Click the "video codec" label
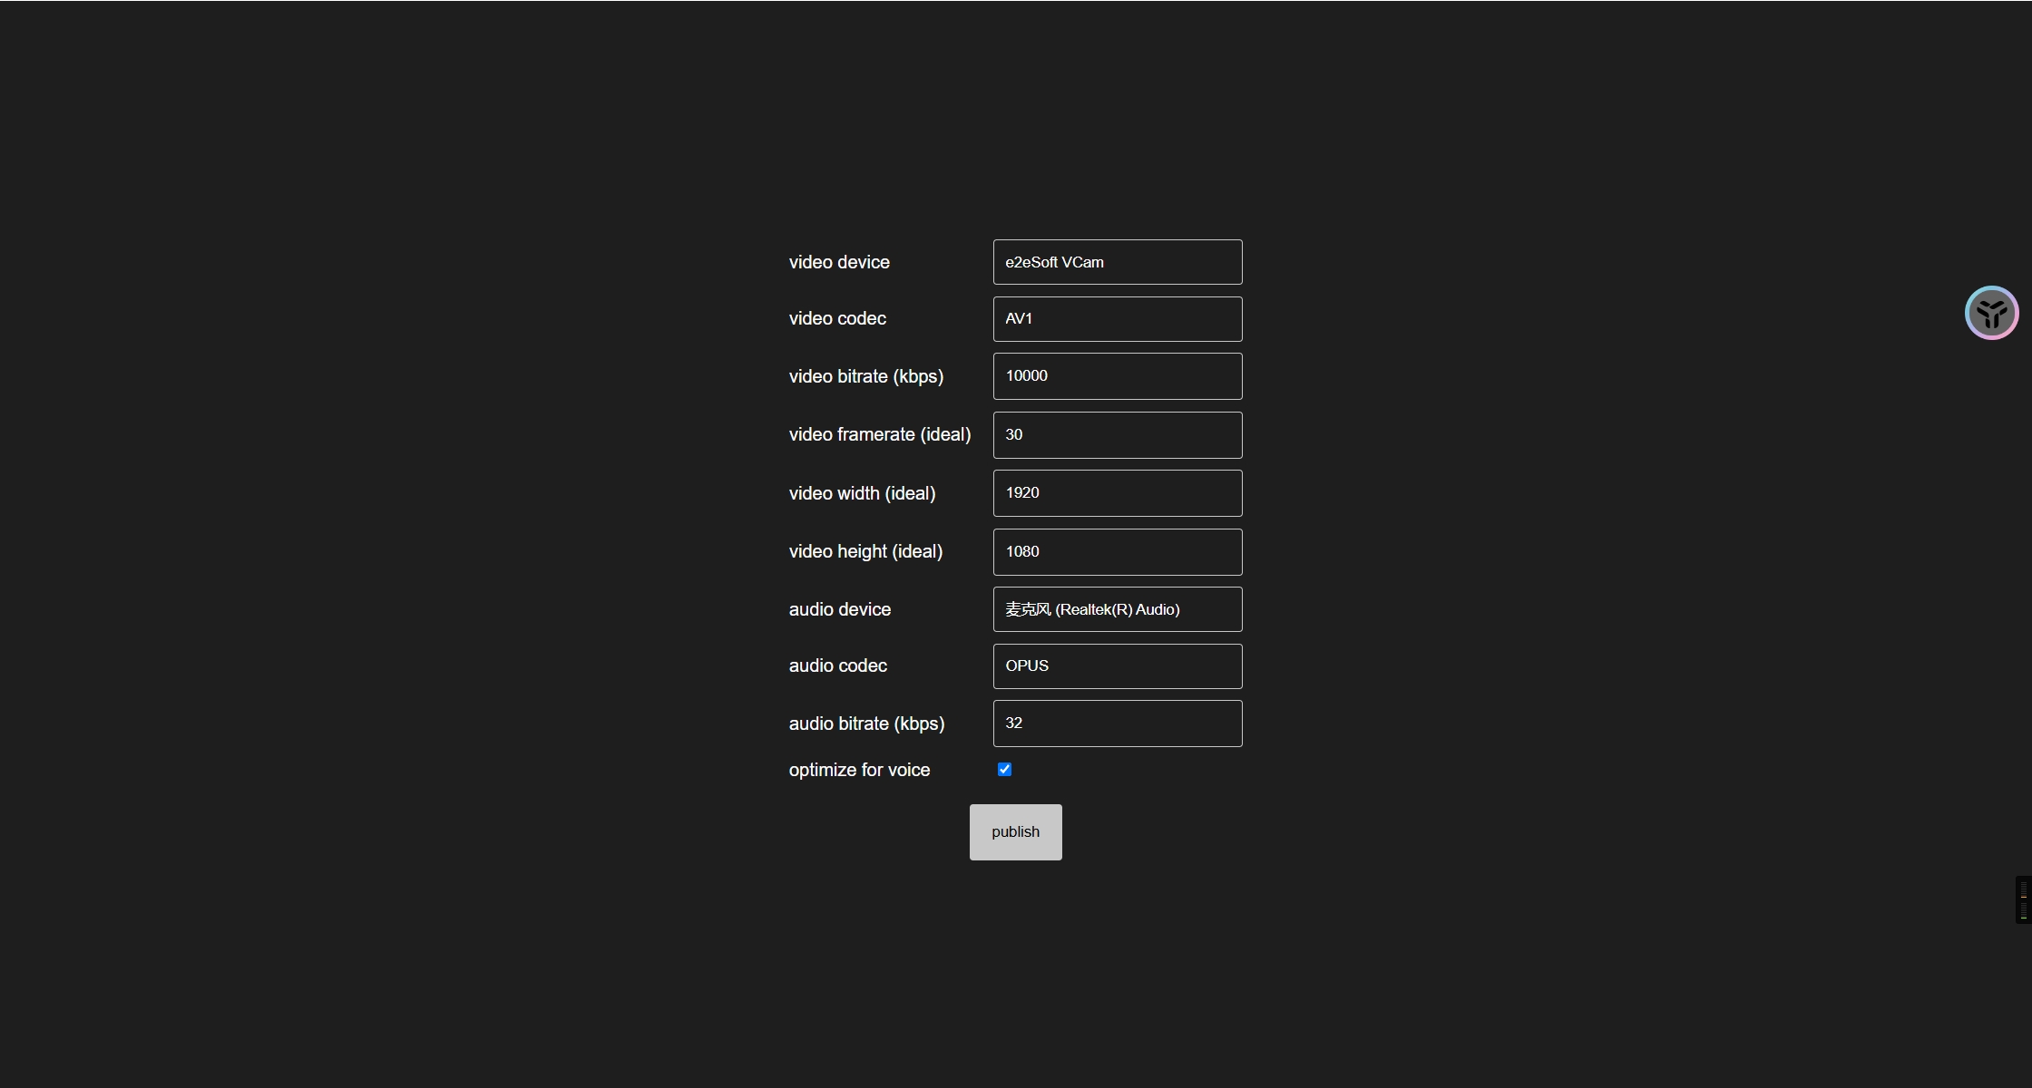The width and height of the screenshot is (2032, 1088). point(837,318)
